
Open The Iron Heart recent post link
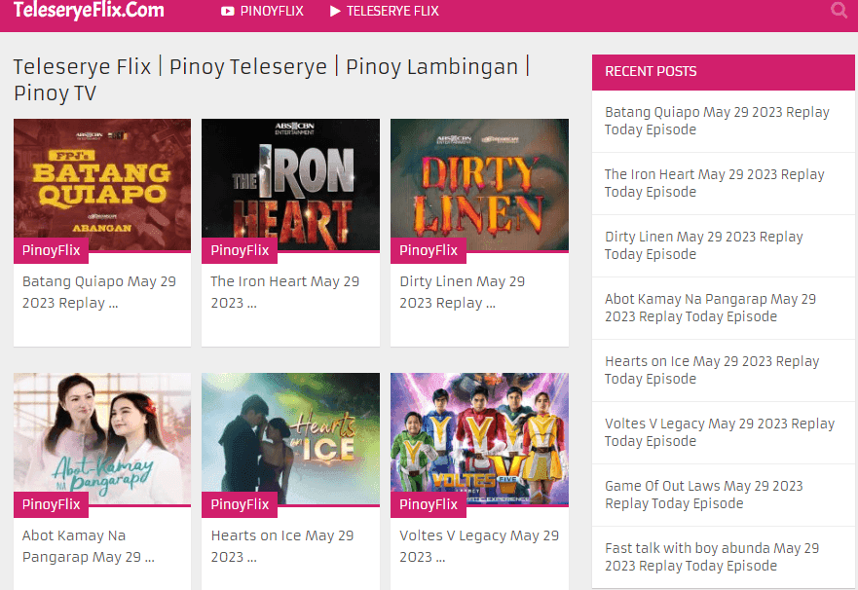(x=714, y=183)
